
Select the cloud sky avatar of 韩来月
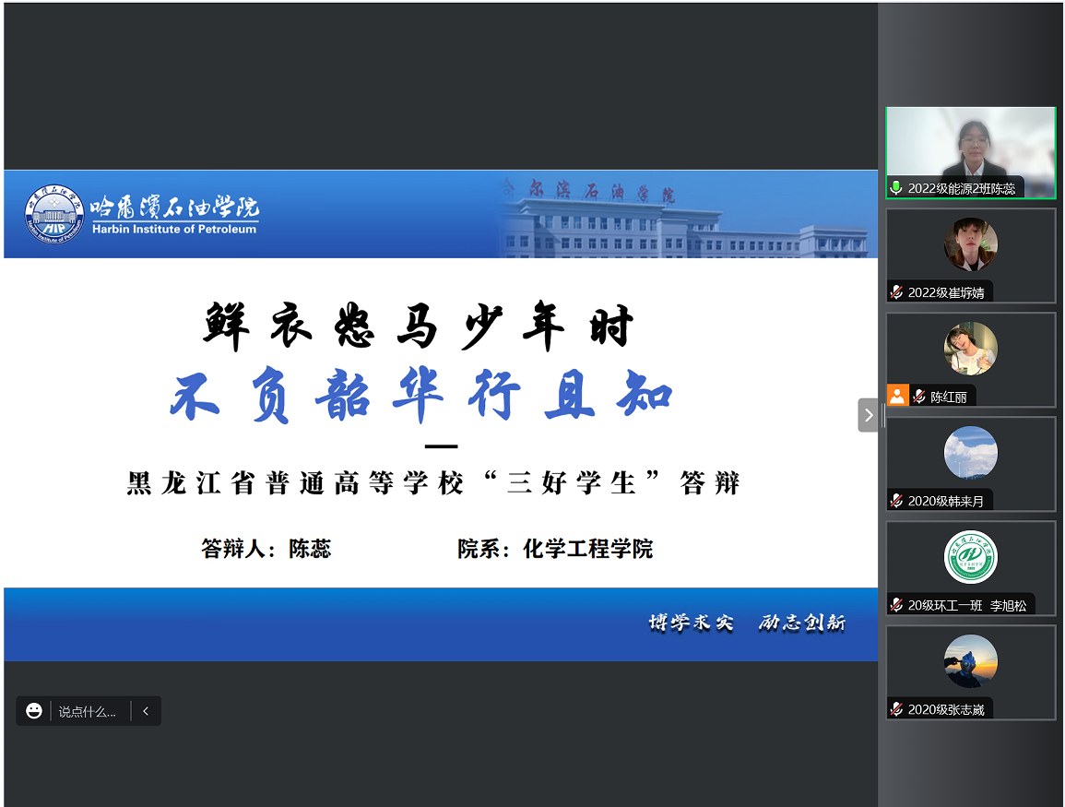pos(970,453)
